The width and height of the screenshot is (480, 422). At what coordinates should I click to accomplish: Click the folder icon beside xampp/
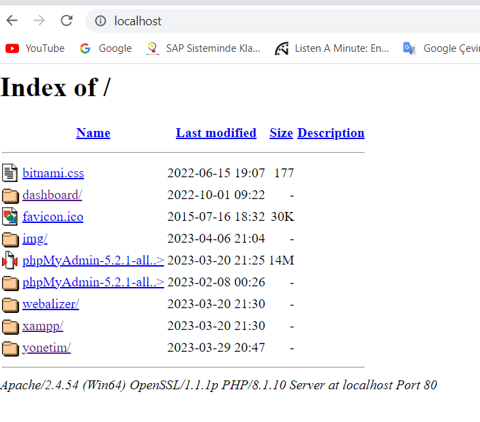tap(10, 327)
